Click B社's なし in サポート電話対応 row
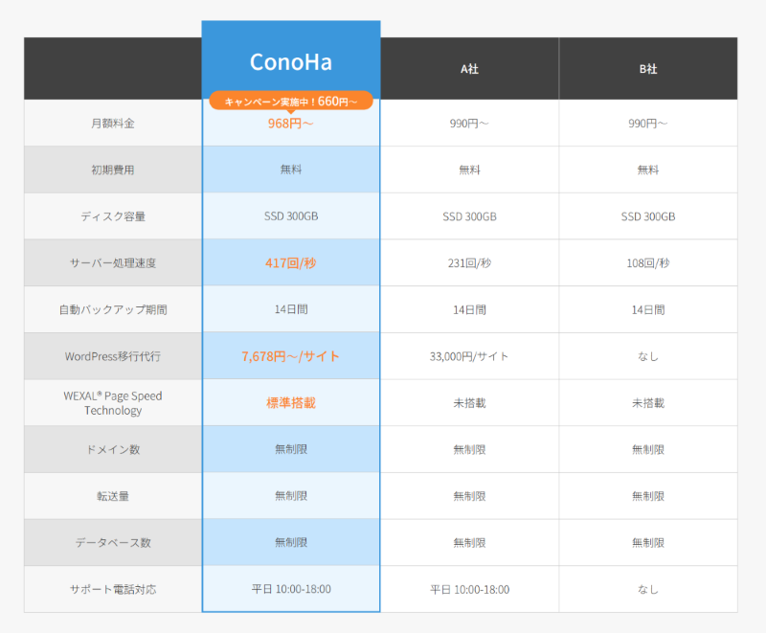766x633 pixels. pyautogui.click(x=648, y=590)
